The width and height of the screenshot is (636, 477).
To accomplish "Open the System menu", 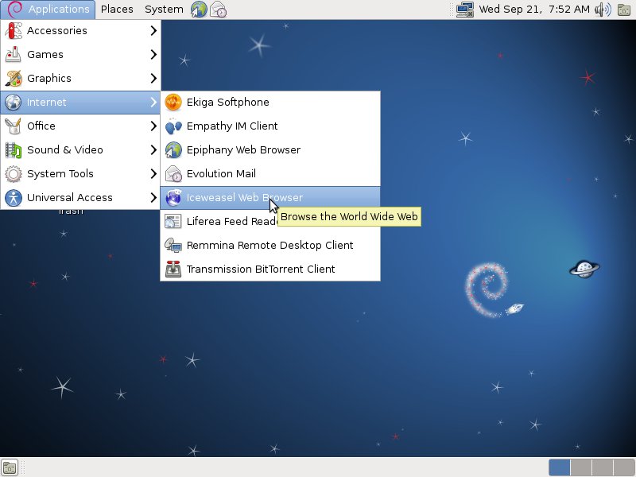I will 164,10.
